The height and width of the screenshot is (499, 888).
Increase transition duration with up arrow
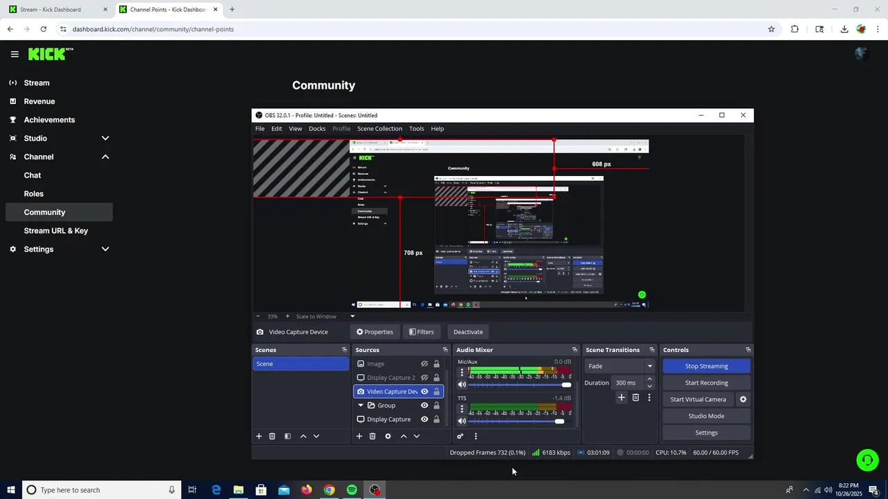(x=649, y=379)
